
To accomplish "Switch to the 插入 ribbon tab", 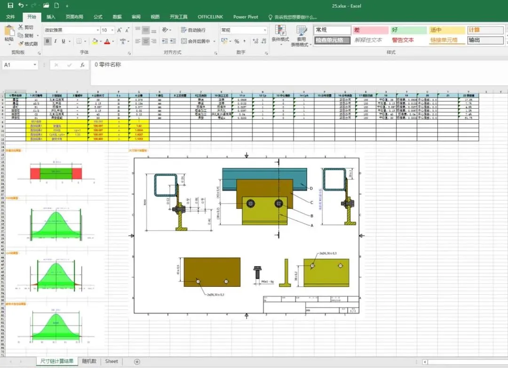I will (51, 17).
